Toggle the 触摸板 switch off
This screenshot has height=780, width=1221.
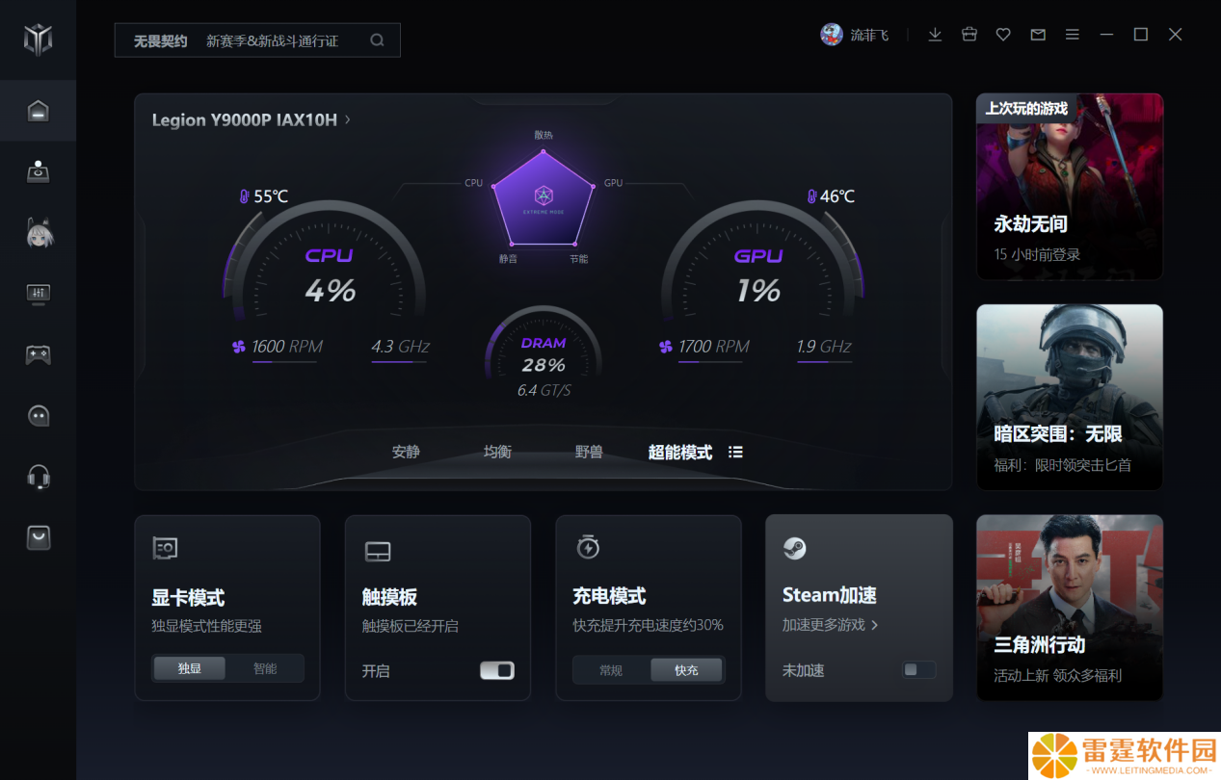[497, 670]
